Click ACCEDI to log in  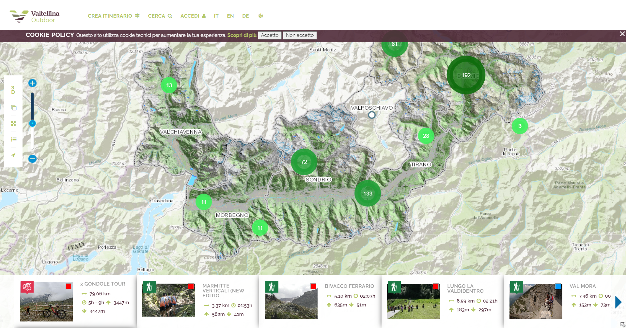tap(193, 16)
